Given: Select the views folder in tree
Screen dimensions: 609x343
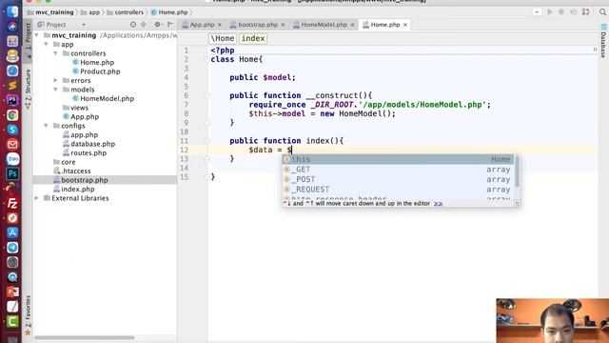Looking at the screenshot, I should pos(79,108).
